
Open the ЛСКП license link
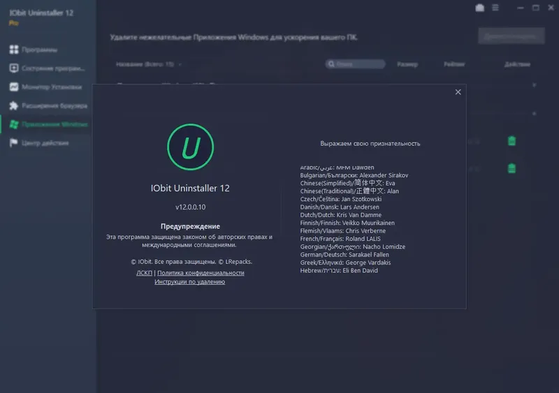point(144,273)
